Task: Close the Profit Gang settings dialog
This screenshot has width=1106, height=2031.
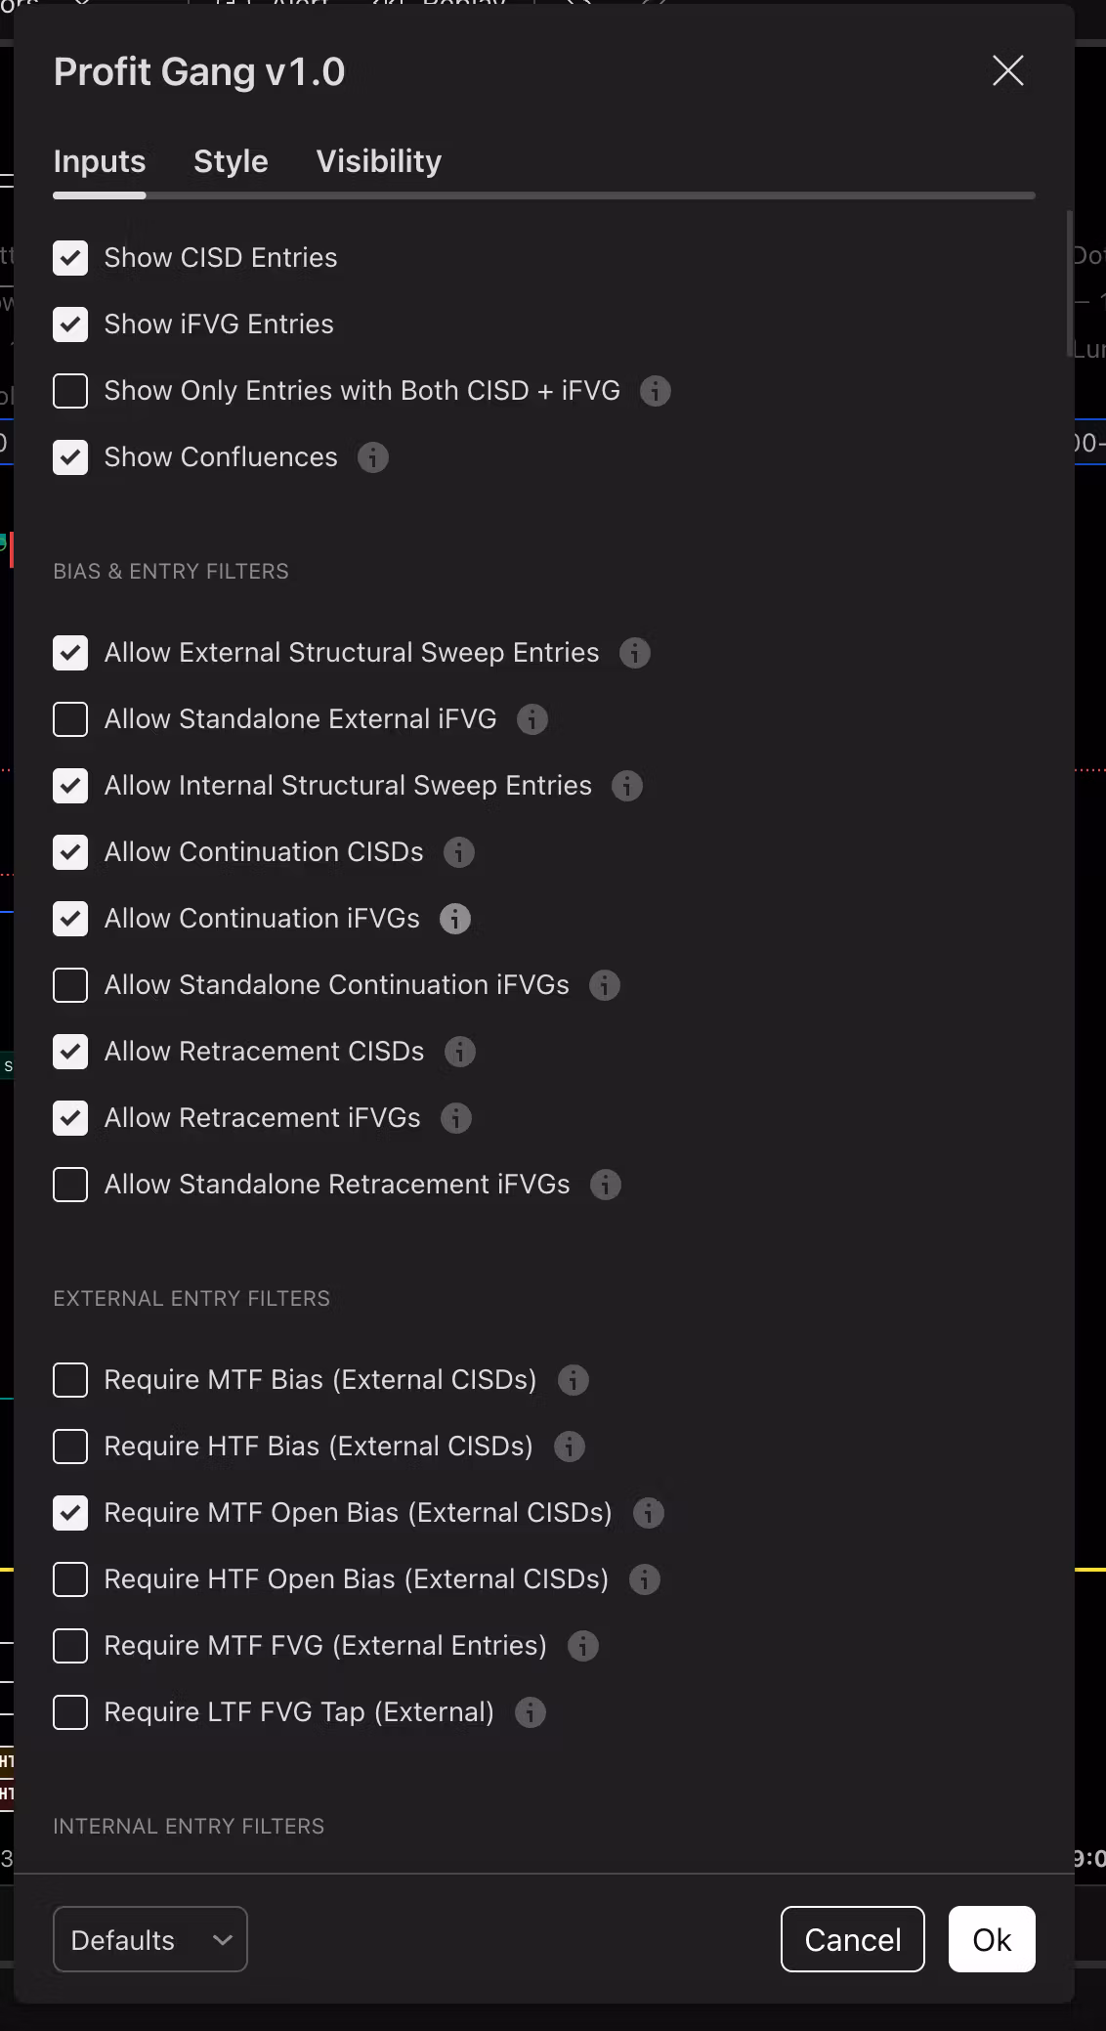Action: tap(1007, 70)
